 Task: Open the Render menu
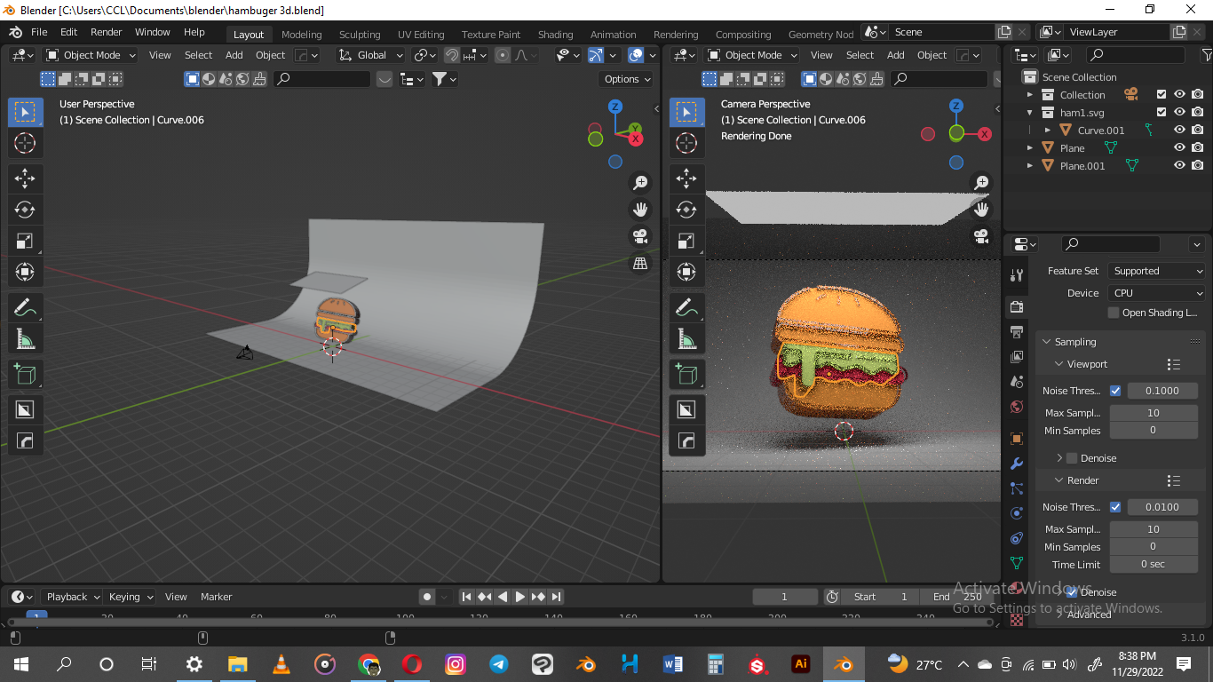(x=107, y=32)
